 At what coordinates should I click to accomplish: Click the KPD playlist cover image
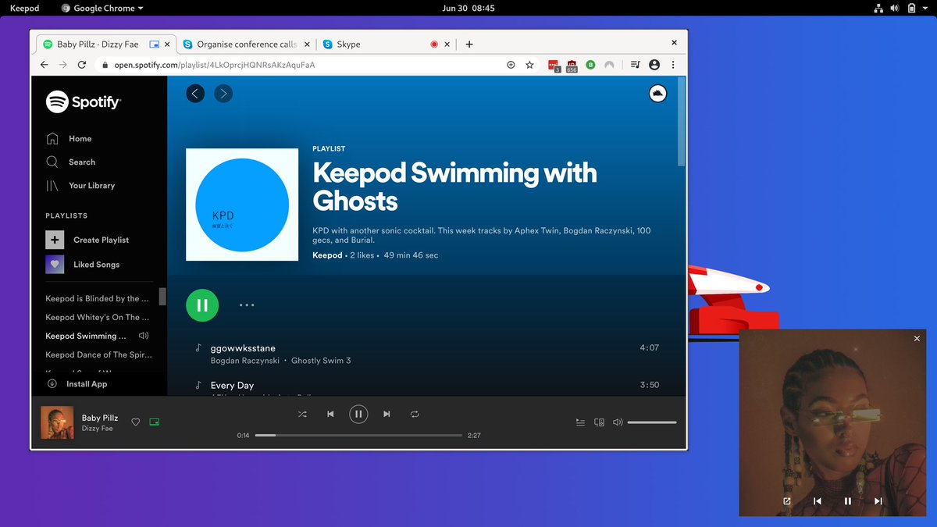click(x=242, y=205)
